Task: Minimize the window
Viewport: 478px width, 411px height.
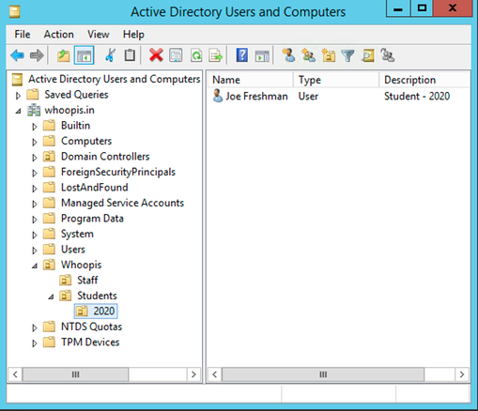Action: (398, 8)
